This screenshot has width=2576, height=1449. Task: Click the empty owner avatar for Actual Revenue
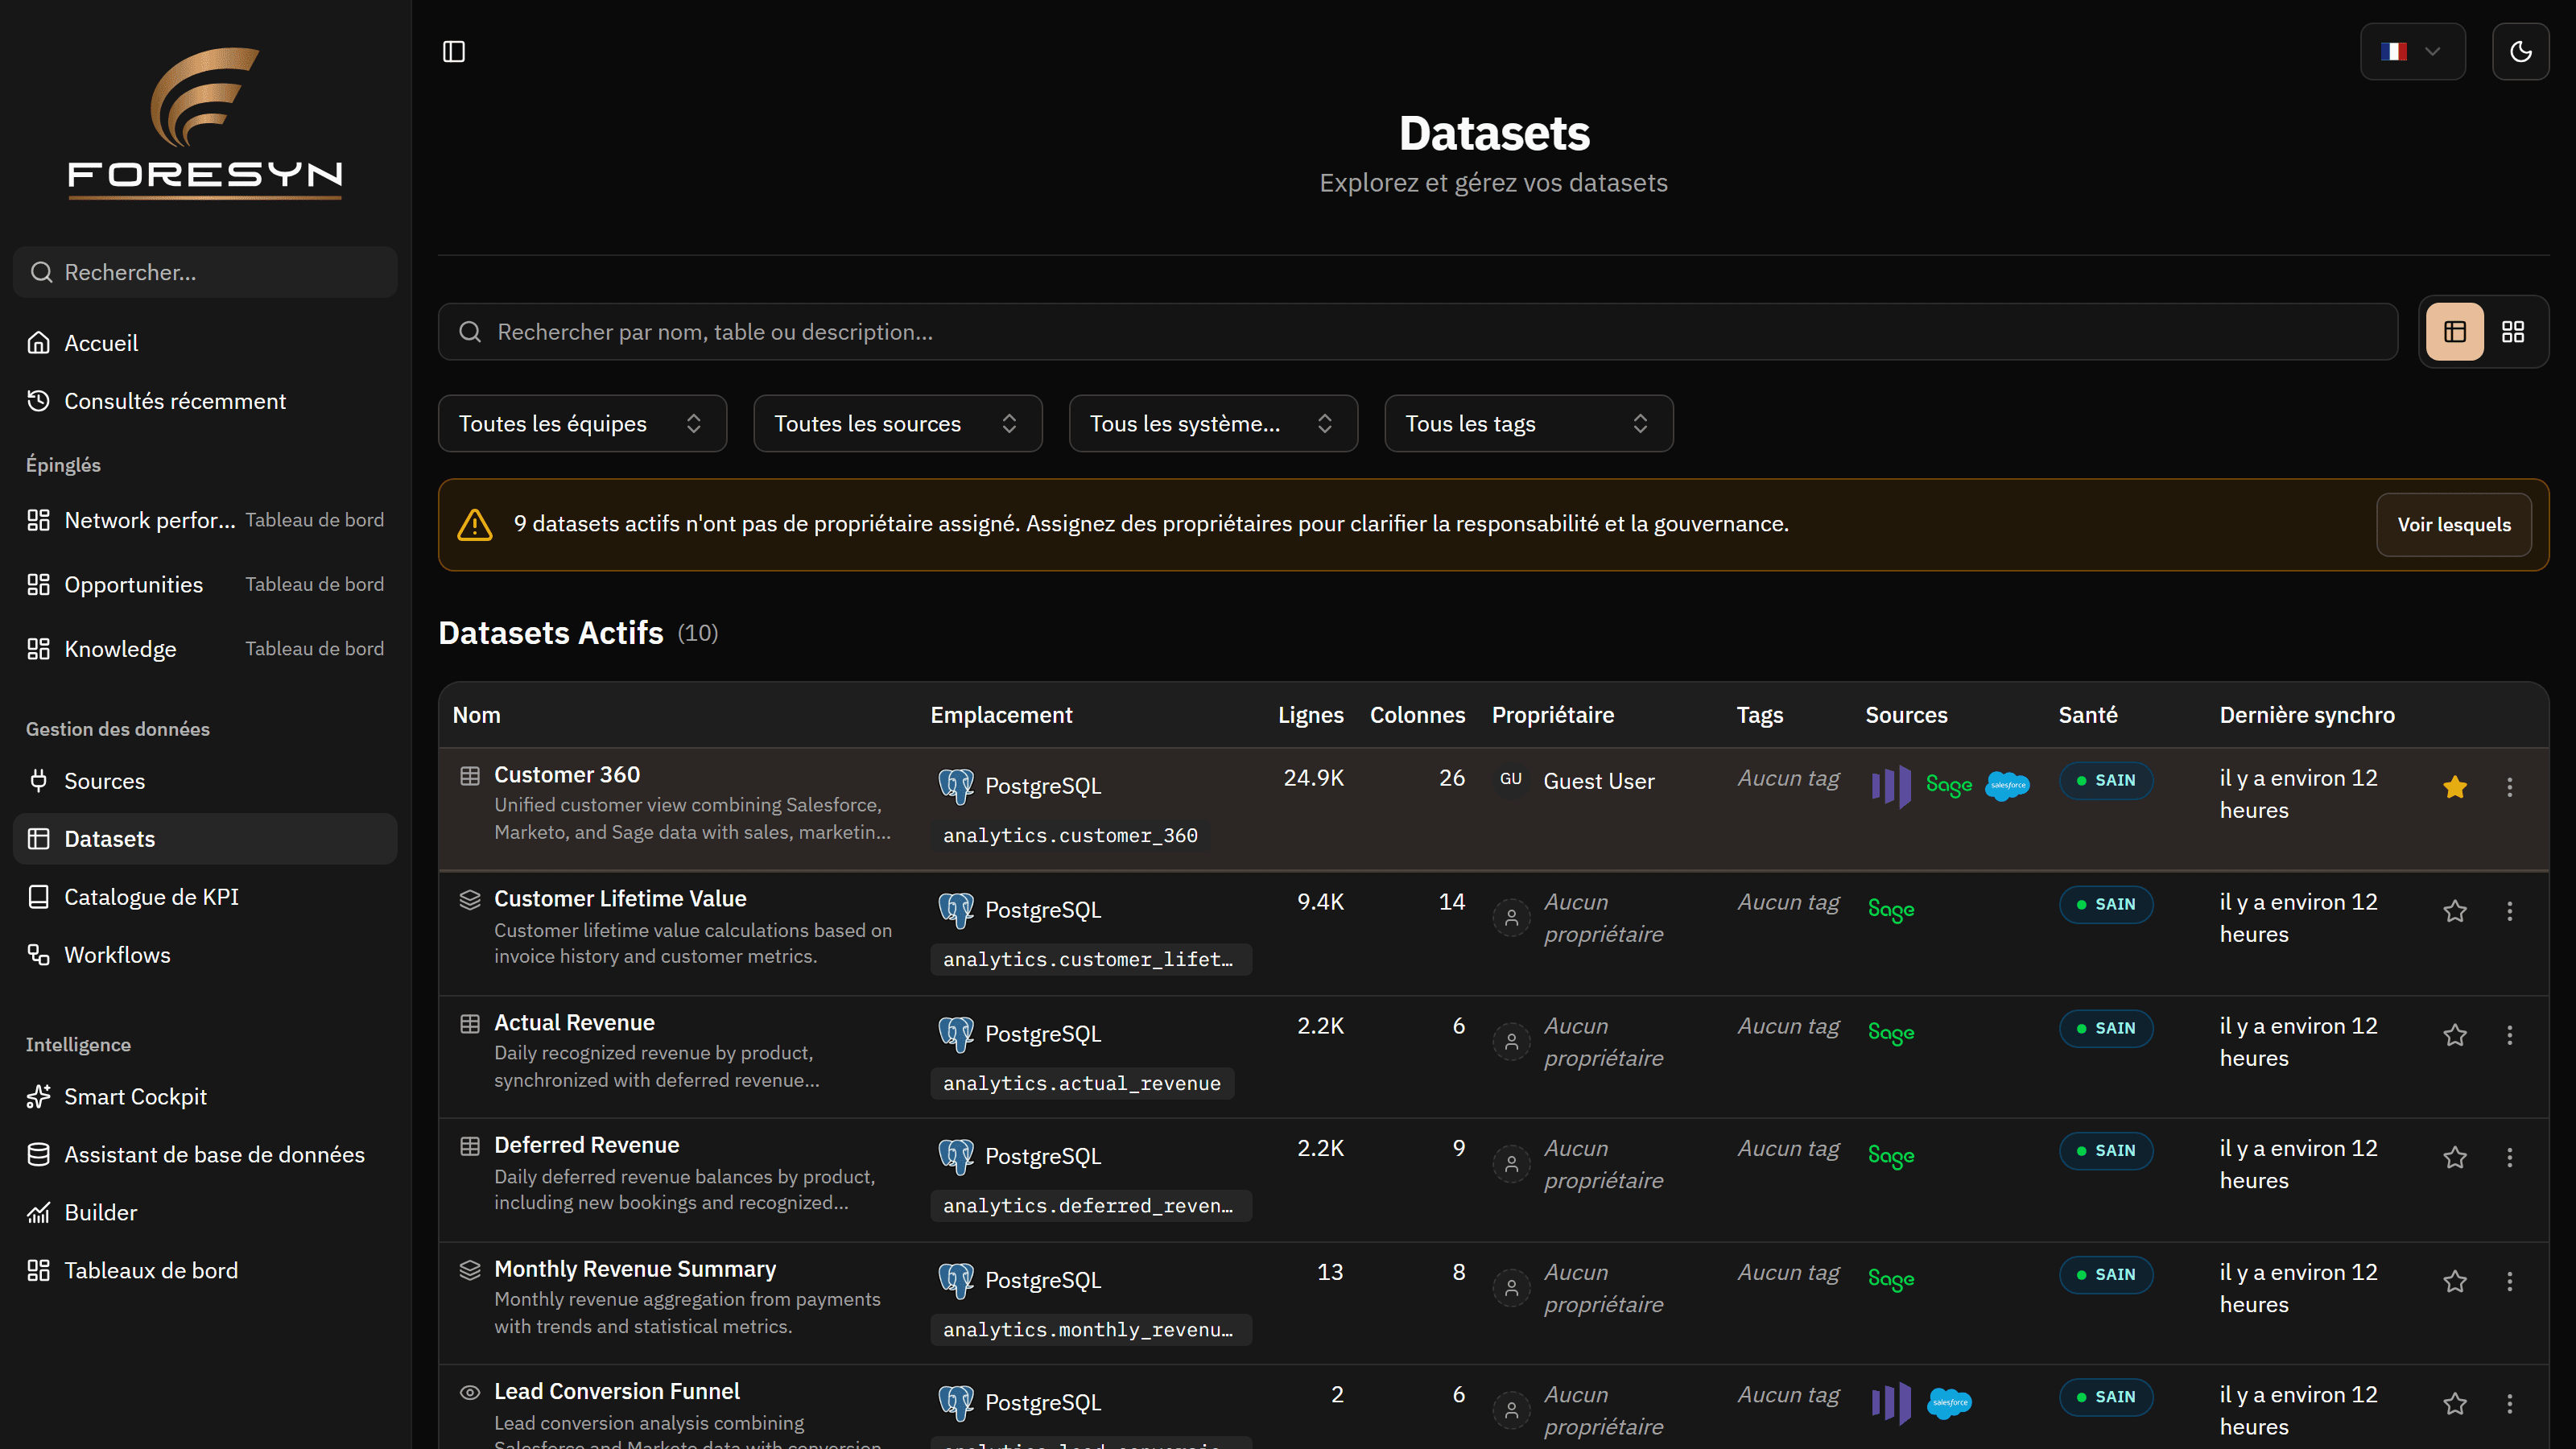click(1511, 1041)
